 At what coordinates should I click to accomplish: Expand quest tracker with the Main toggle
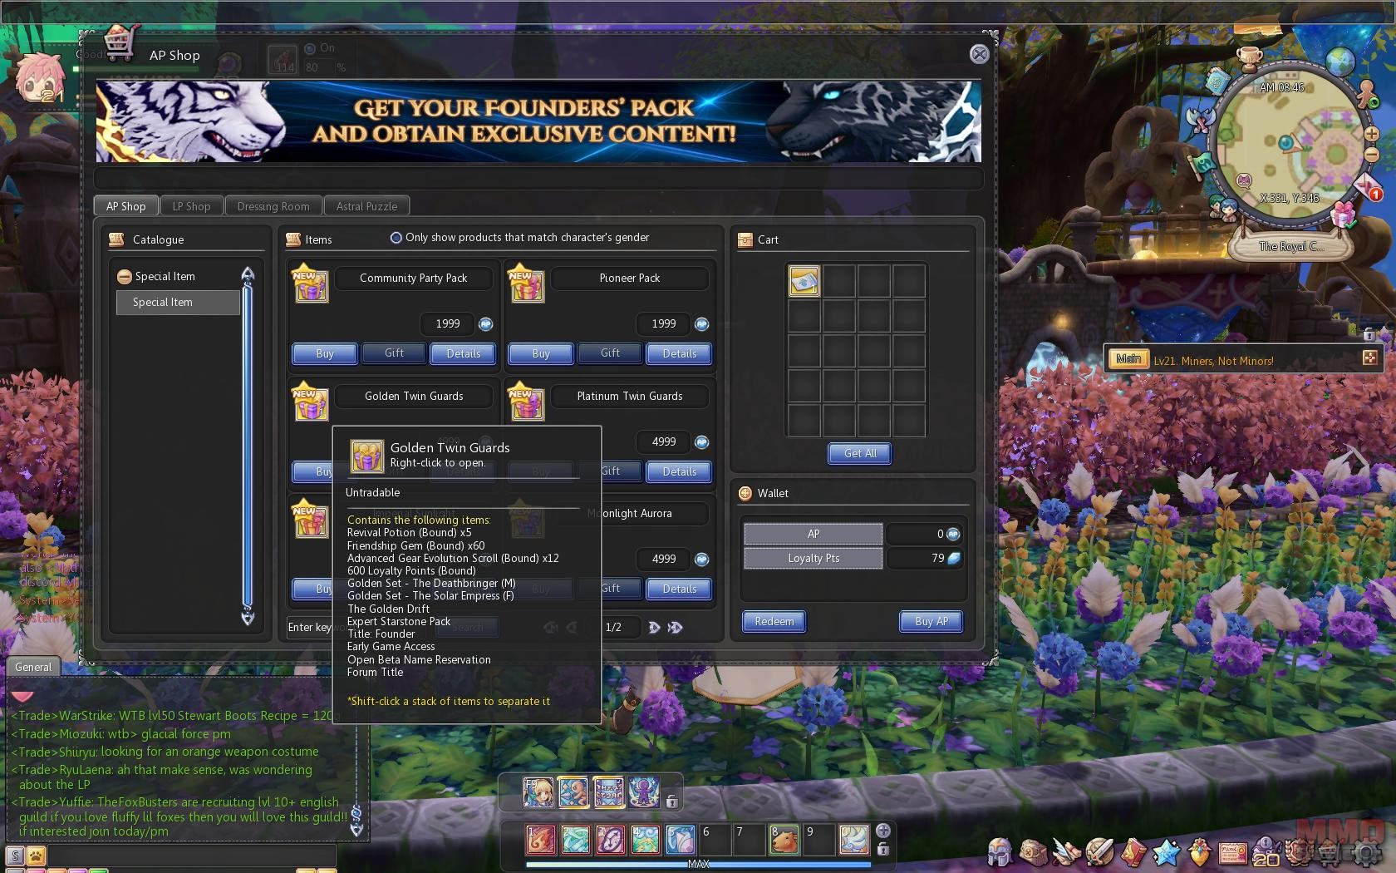point(1128,359)
